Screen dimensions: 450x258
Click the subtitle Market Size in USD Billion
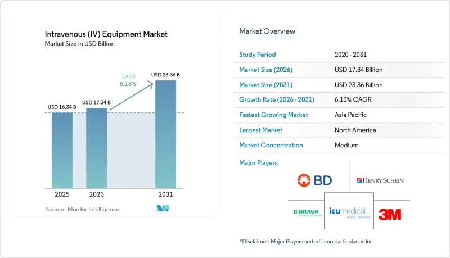pos(79,44)
